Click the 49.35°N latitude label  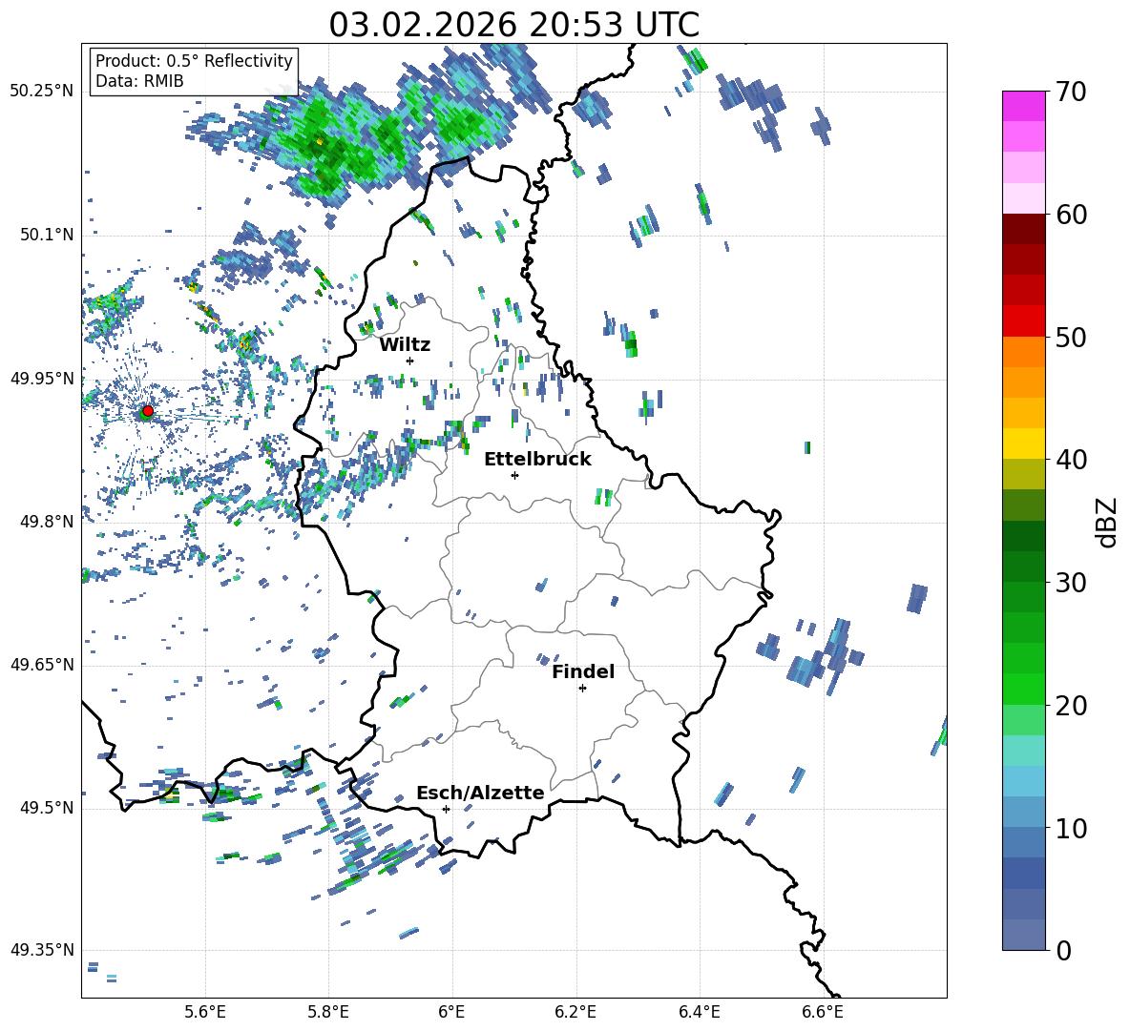click(x=42, y=950)
